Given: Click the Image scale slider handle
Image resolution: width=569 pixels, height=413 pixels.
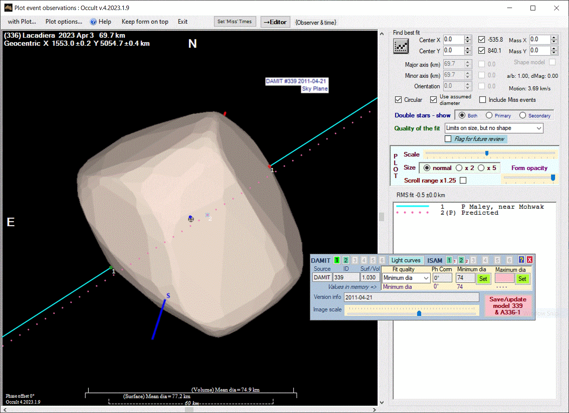Looking at the screenshot, I should pyautogui.click(x=419, y=313).
